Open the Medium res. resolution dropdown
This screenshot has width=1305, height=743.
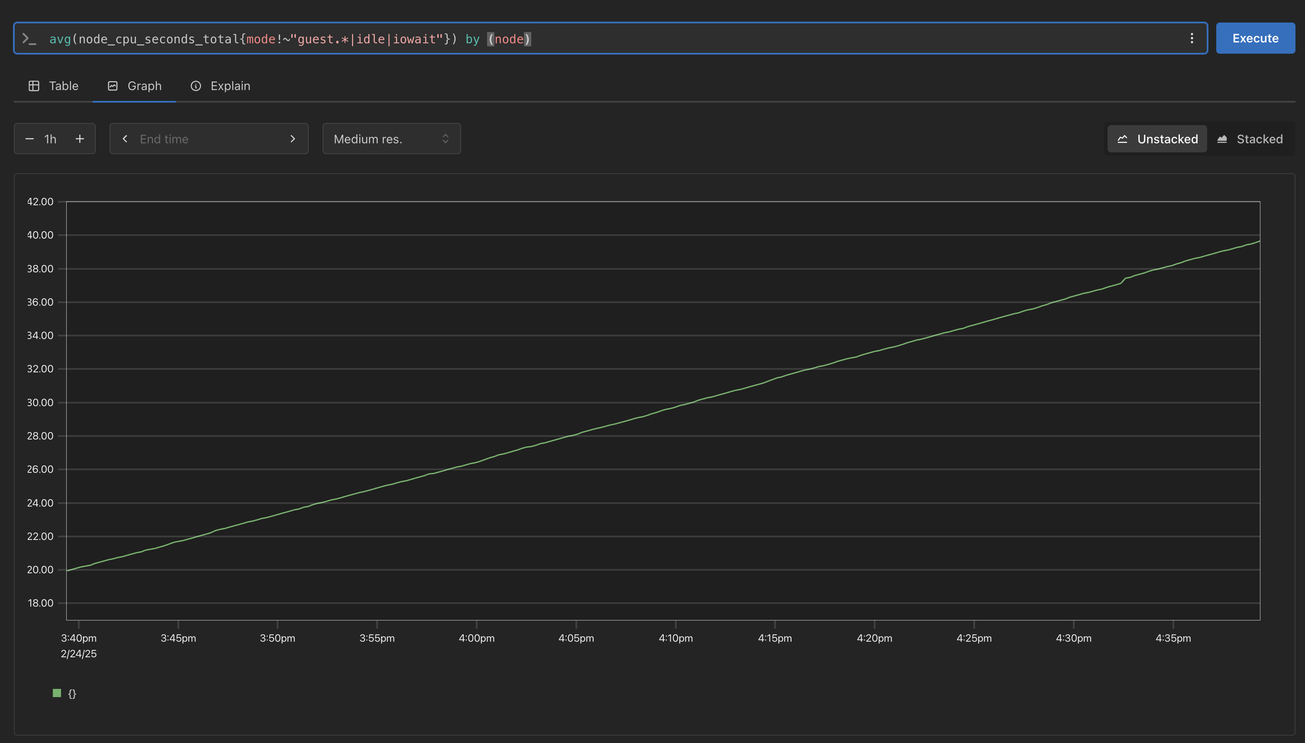pos(391,139)
